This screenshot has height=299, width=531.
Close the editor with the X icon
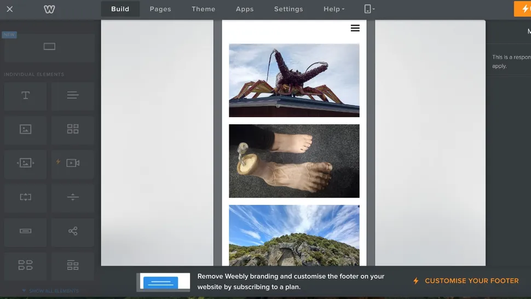click(10, 9)
